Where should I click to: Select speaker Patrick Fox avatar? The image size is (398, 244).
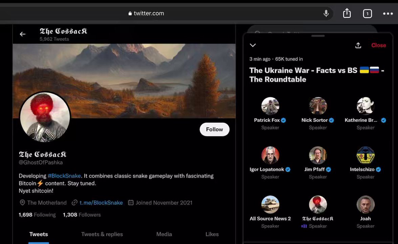pyautogui.click(x=270, y=106)
